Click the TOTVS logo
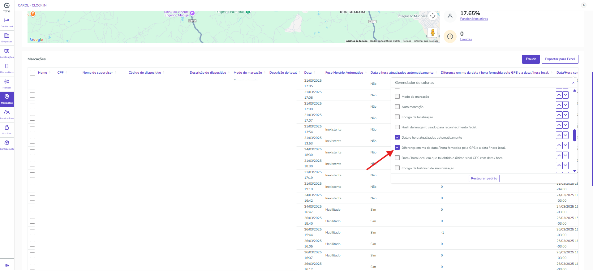Viewport: 593px width, 271px height. 7,7
